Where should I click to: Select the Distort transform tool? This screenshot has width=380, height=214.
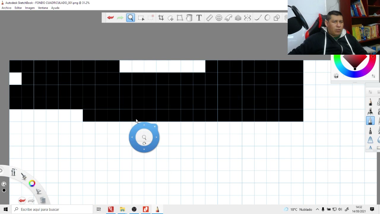click(180, 18)
